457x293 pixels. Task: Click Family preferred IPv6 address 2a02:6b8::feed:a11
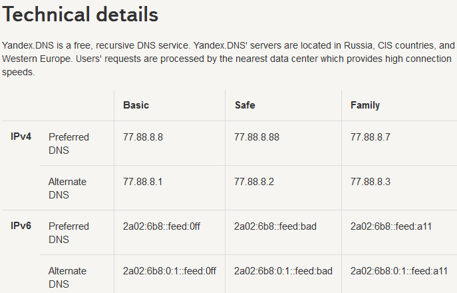coord(391,226)
